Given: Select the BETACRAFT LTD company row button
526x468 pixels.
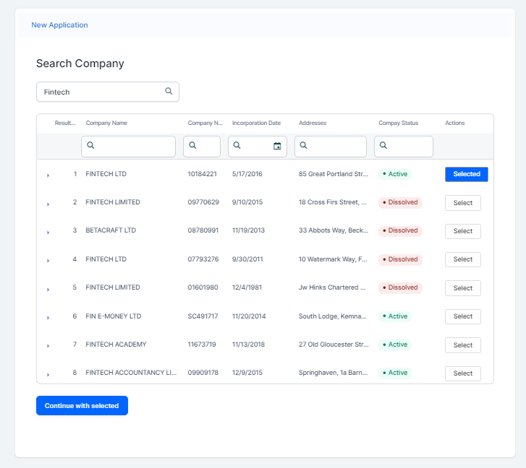Looking at the screenshot, I should point(462,231).
